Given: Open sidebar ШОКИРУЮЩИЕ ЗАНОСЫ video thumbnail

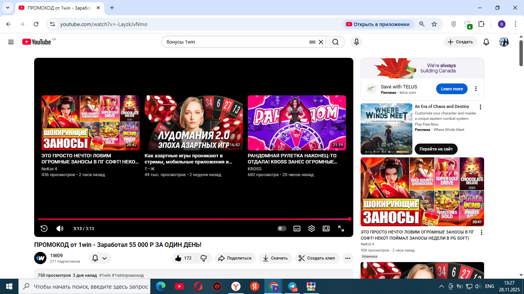Looking at the screenshot, I should [422, 192].
